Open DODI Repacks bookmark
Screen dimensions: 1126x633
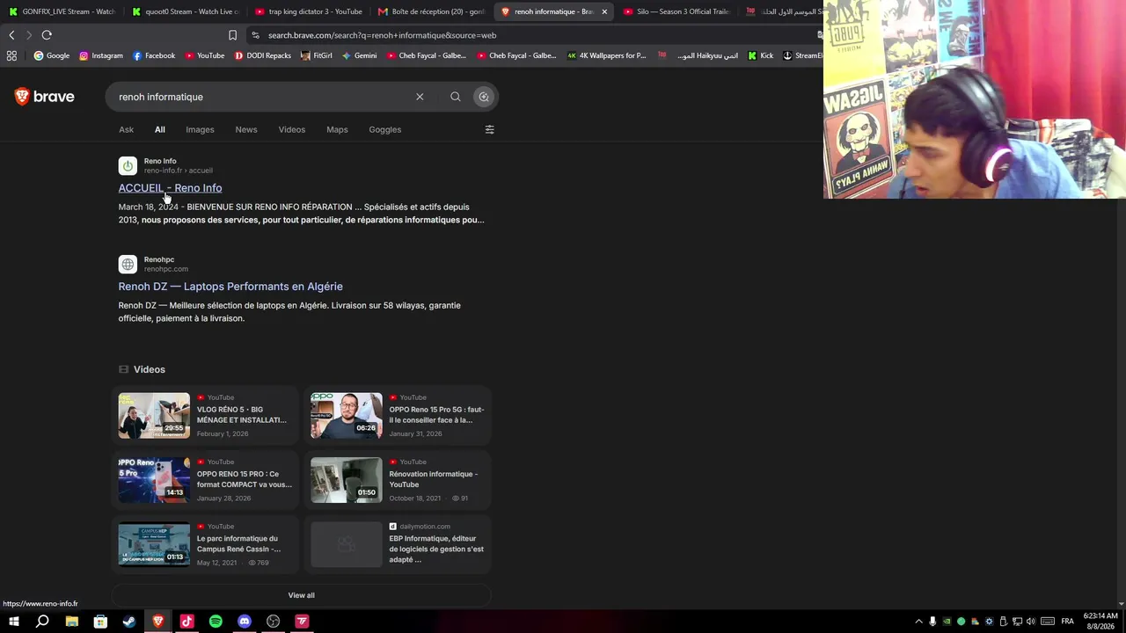tap(263, 55)
